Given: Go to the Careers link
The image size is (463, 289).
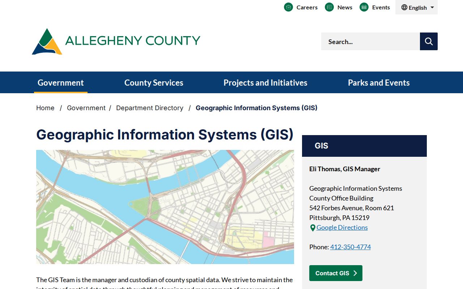Looking at the screenshot, I should click(307, 7).
